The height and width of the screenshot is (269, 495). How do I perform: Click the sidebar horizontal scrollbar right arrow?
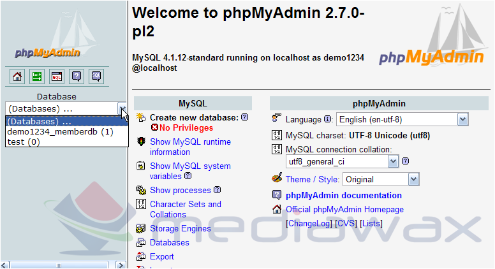coord(121,265)
